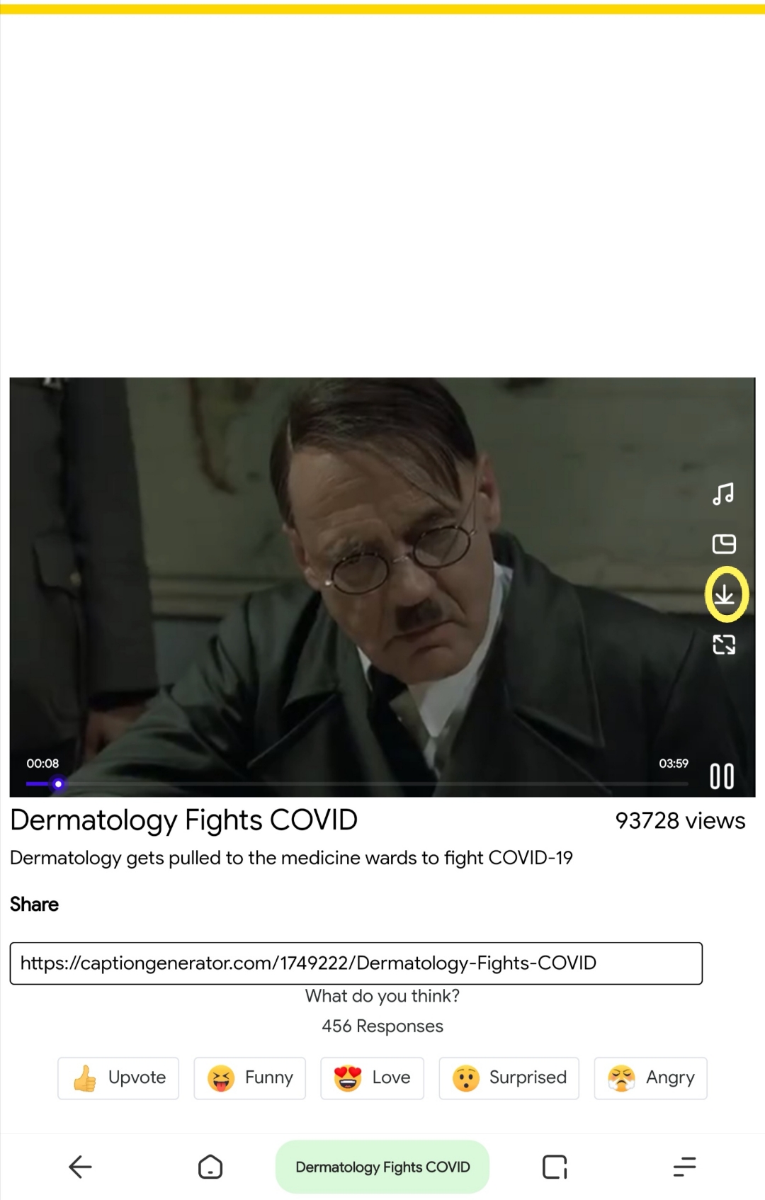React with the Upvote button
Screen dimensions: 765x1200
coord(118,1078)
